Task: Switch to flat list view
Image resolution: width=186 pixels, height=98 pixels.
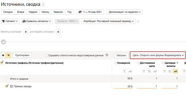Action: 3,55
